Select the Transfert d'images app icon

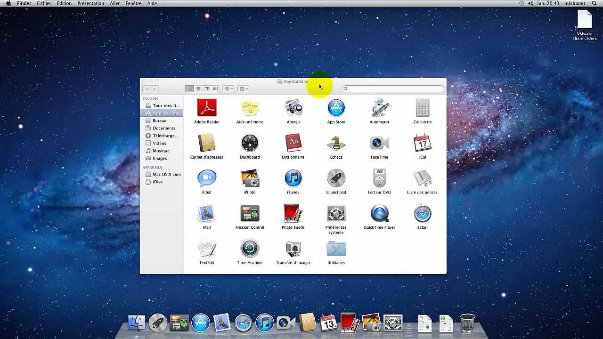293,249
